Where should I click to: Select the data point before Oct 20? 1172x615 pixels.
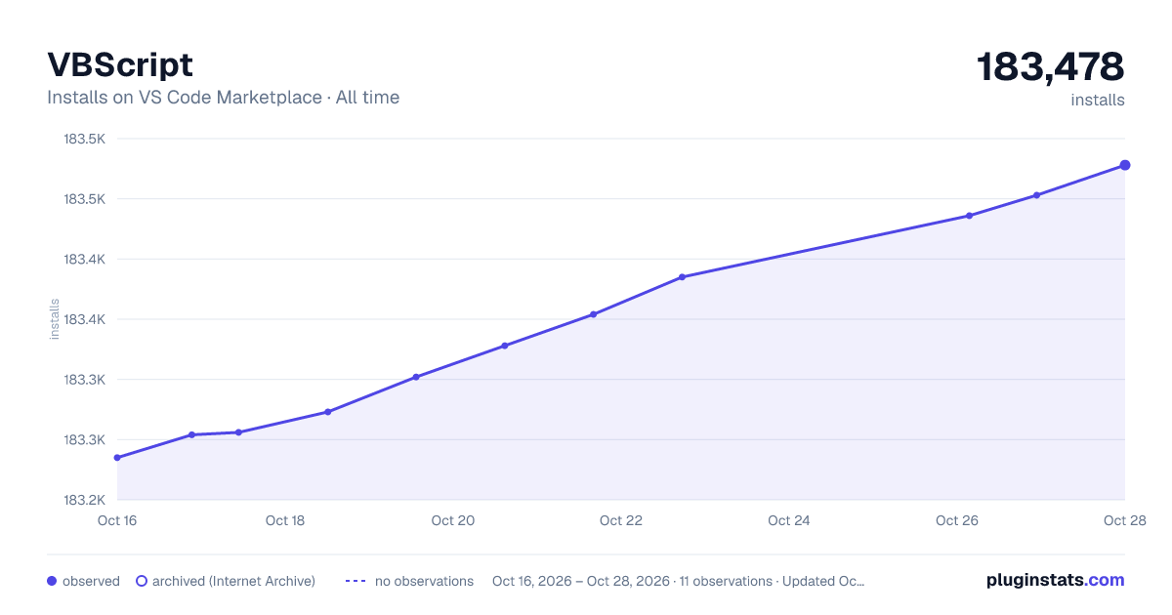(x=416, y=377)
